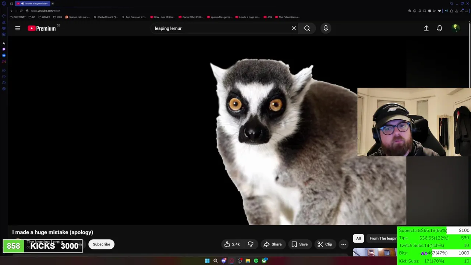Open the Aria icon in the browser sidebar
Image resolution: width=471 pixels, height=265 pixels.
coord(4,43)
